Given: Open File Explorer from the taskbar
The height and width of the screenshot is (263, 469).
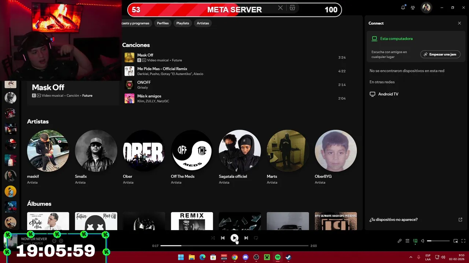Looking at the screenshot, I should [x=192, y=257].
